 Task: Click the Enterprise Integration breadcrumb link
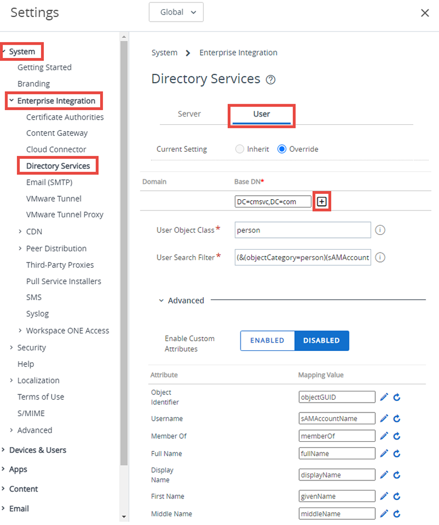pyautogui.click(x=238, y=53)
